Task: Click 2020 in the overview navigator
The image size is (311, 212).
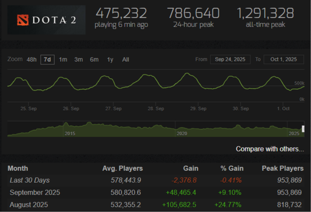Action: click(x=182, y=133)
